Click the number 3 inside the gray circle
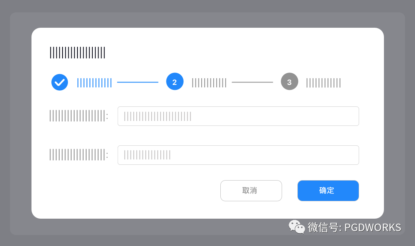 tap(289, 81)
